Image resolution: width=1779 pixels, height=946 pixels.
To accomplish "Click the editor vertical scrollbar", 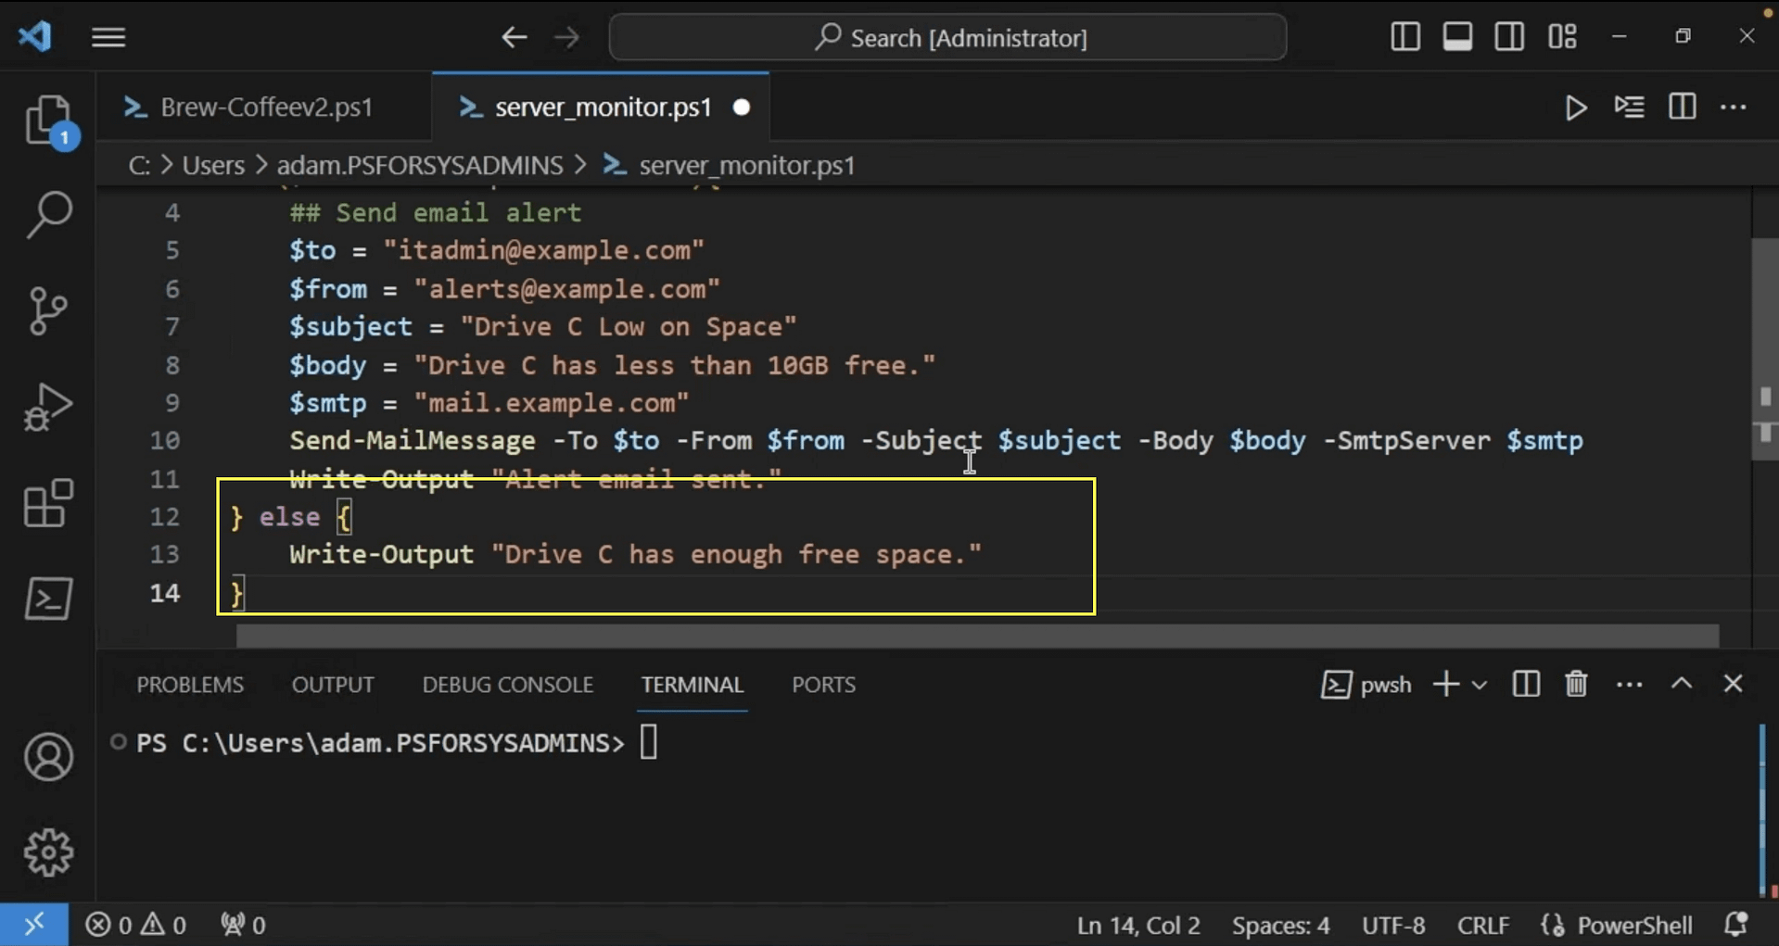I will pyautogui.click(x=1765, y=350).
